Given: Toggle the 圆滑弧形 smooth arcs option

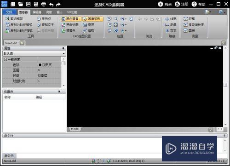Looking at the screenshot, I should tap(92, 19).
